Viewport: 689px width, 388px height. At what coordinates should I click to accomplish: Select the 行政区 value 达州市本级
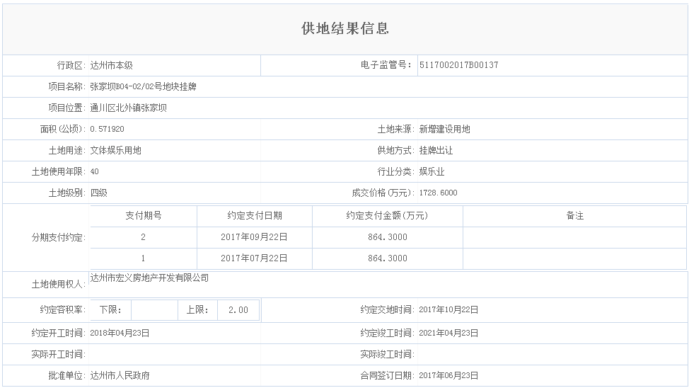coord(111,66)
